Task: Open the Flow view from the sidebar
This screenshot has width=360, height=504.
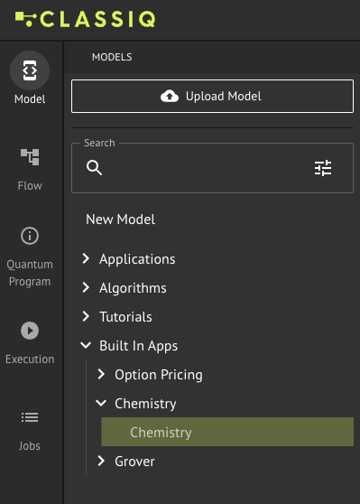Action: (x=30, y=170)
